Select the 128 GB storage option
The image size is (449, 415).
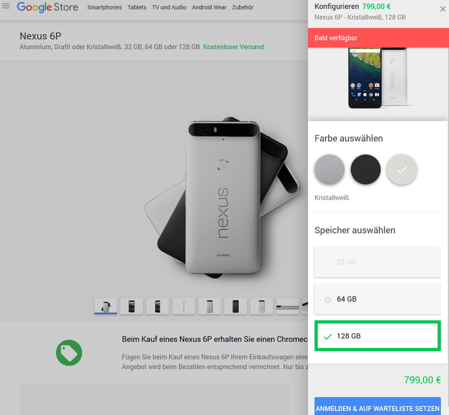[377, 336]
